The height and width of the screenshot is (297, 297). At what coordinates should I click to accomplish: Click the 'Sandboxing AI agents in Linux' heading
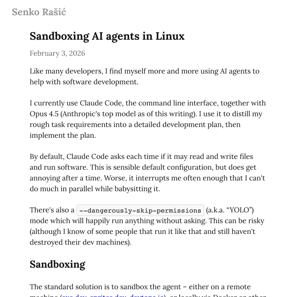click(x=107, y=36)
